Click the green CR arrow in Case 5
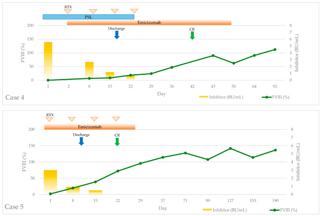 tap(117, 142)
